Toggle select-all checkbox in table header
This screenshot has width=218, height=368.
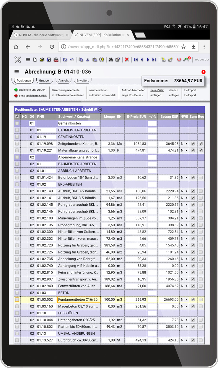17,117
